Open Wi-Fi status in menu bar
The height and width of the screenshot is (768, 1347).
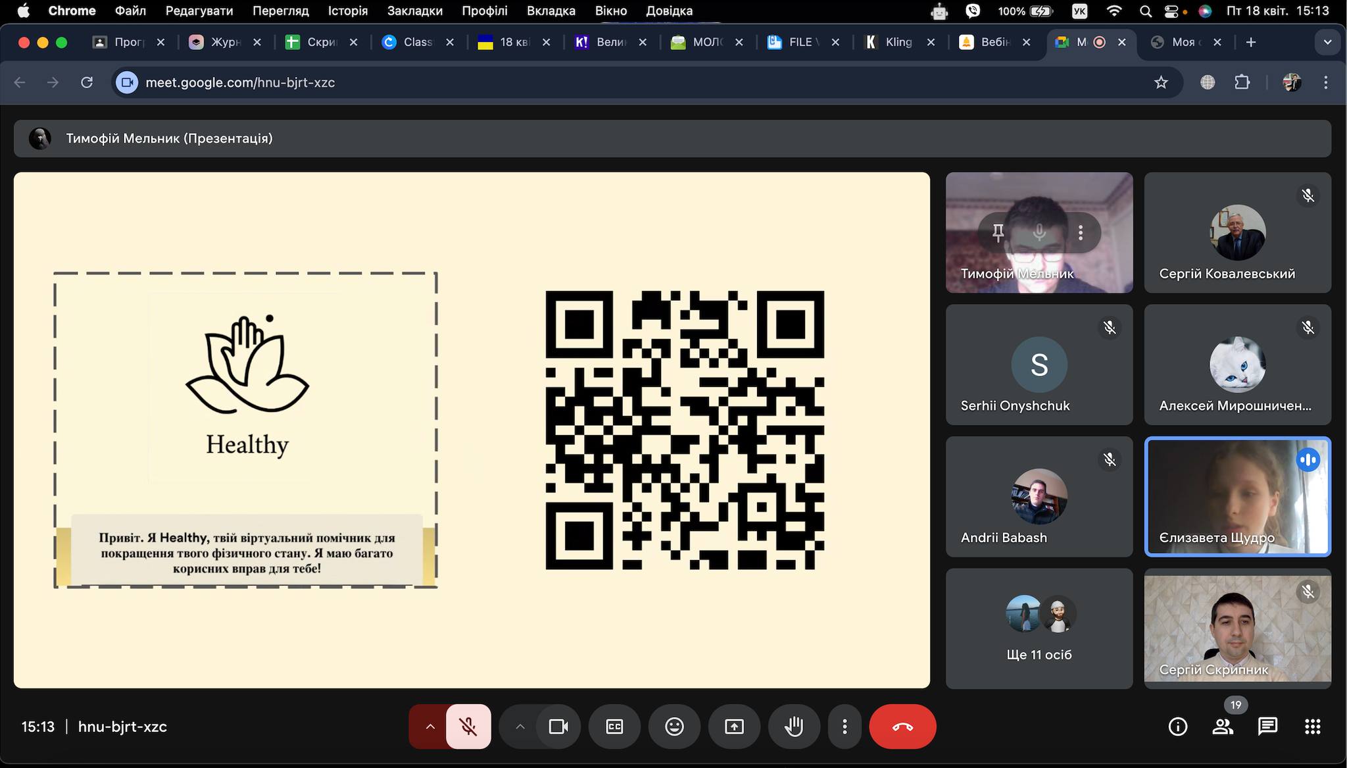[x=1114, y=11]
